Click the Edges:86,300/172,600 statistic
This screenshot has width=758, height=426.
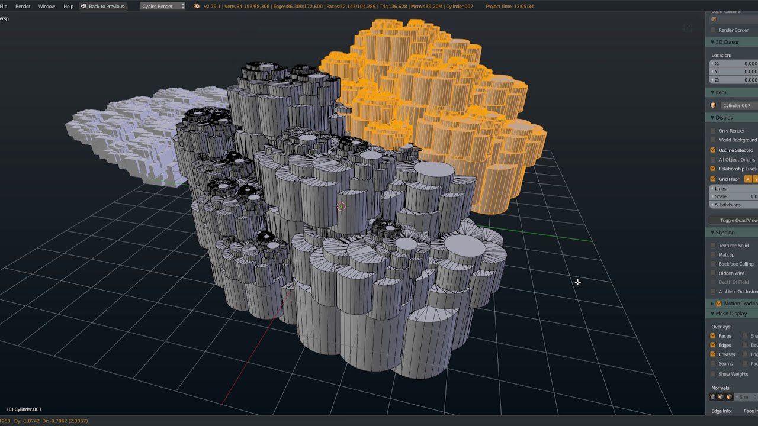(x=297, y=6)
